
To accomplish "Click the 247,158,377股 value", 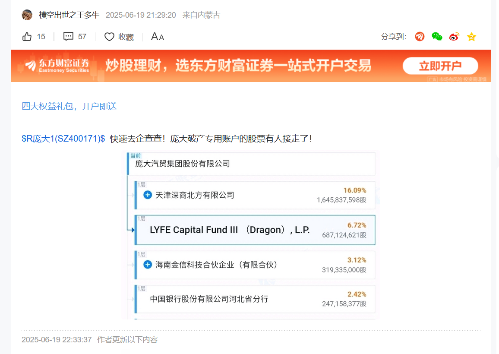I will [344, 303].
